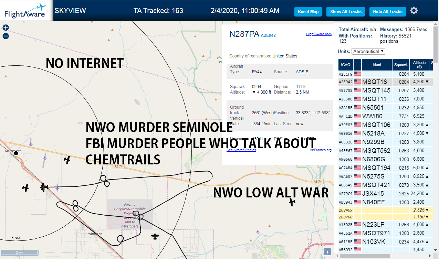The height and width of the screenshot is (259, 439).
Task: Sort table by Altitude column
Action: [x=419, y=65]
